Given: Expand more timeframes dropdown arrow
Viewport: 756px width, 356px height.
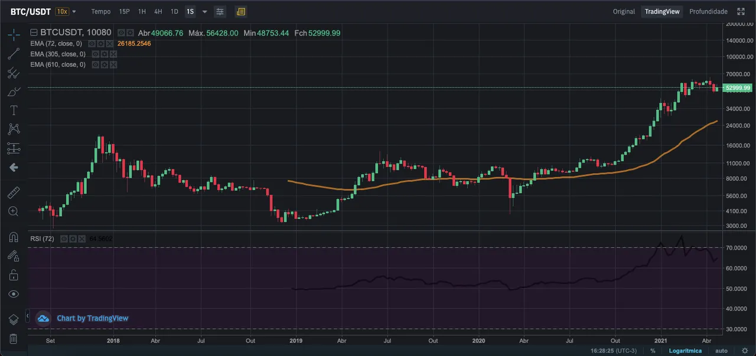Looking at the screenshot, I should 205,12.
